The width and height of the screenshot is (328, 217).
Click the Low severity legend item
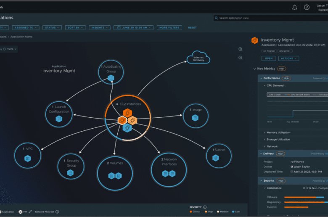236,212
